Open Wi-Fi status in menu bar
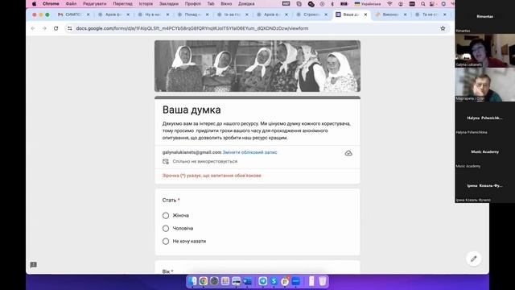Image resolution: width=515 pixels, height=290 pixels. coord(389,4)
